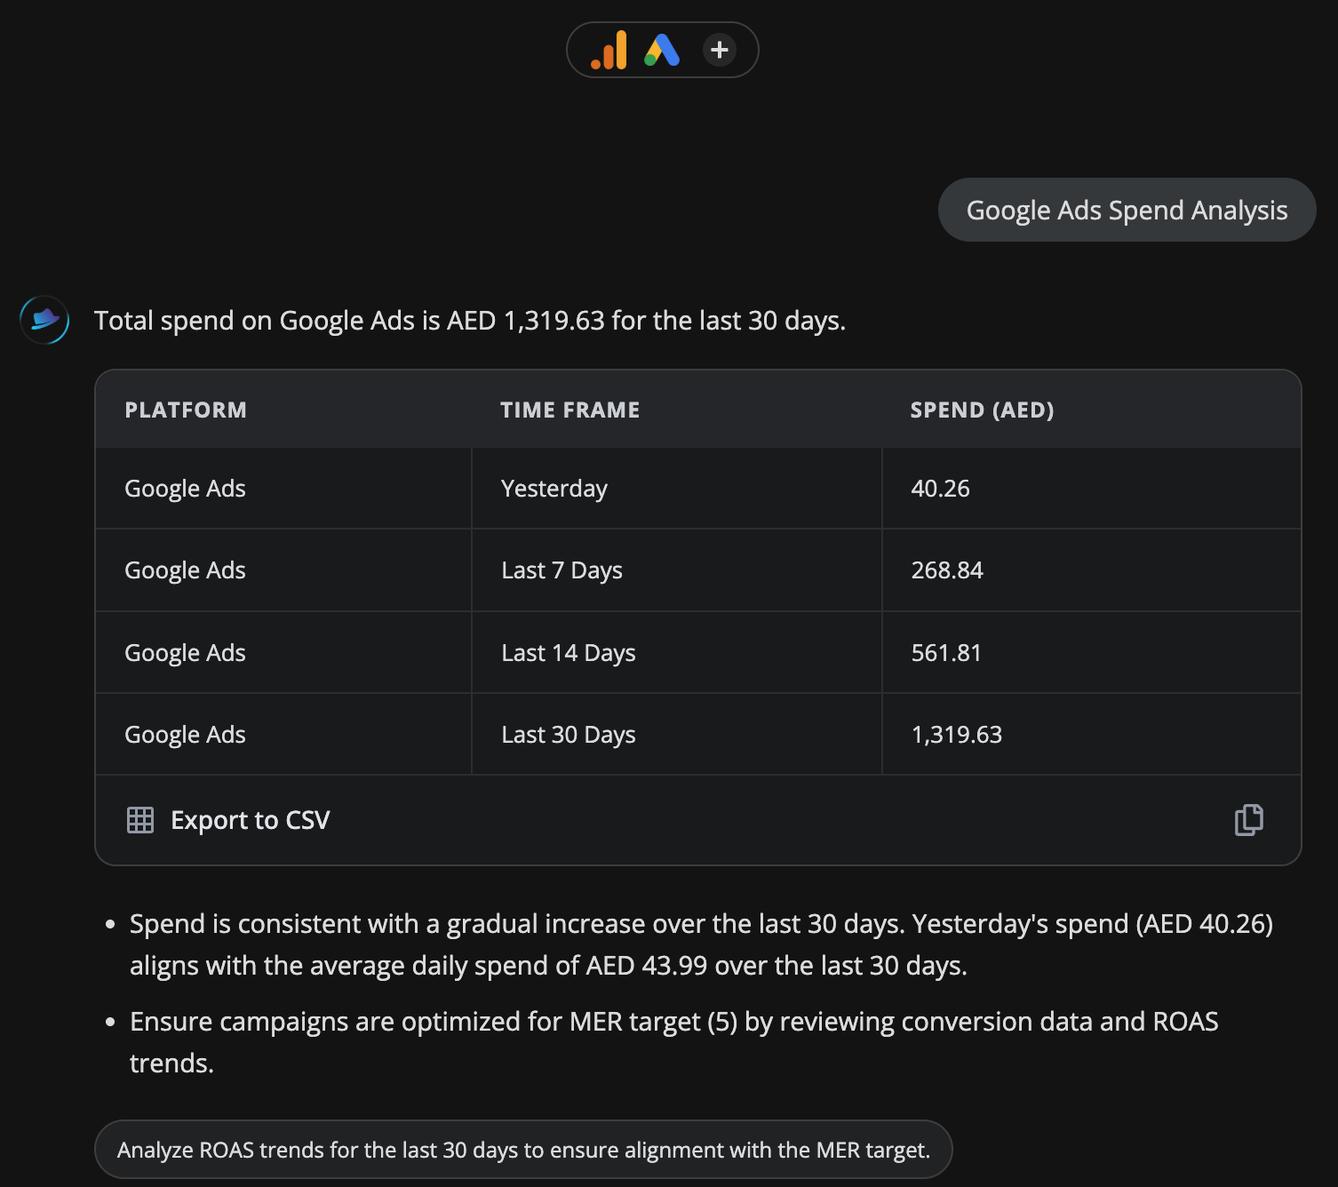Click the Google Ads Spend Analysis message bubble
The image size is (1338, 1187).
tap(1127, 211)
